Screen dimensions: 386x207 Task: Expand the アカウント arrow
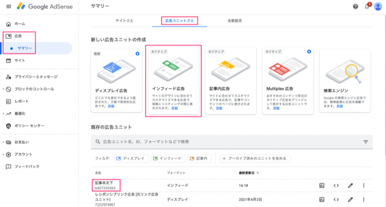[x=3, y=155]
